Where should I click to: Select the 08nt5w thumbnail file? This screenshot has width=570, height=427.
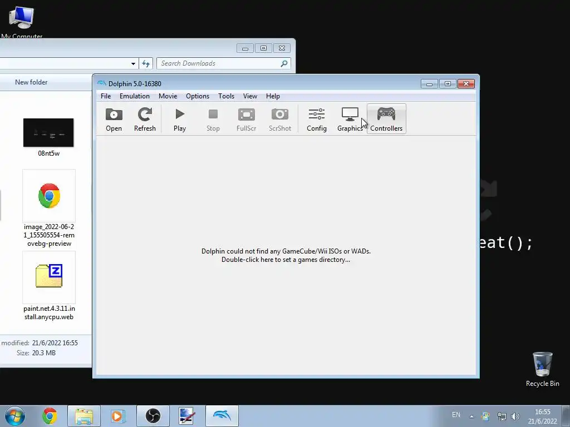click(48, 137)
